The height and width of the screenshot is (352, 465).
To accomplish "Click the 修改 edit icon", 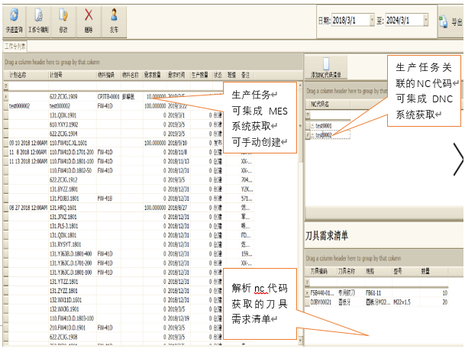I will coord(63,19).
